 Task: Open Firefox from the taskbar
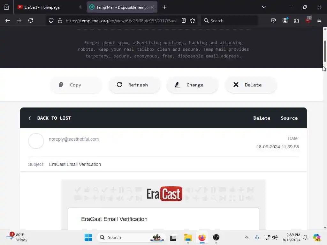(202, 237)
